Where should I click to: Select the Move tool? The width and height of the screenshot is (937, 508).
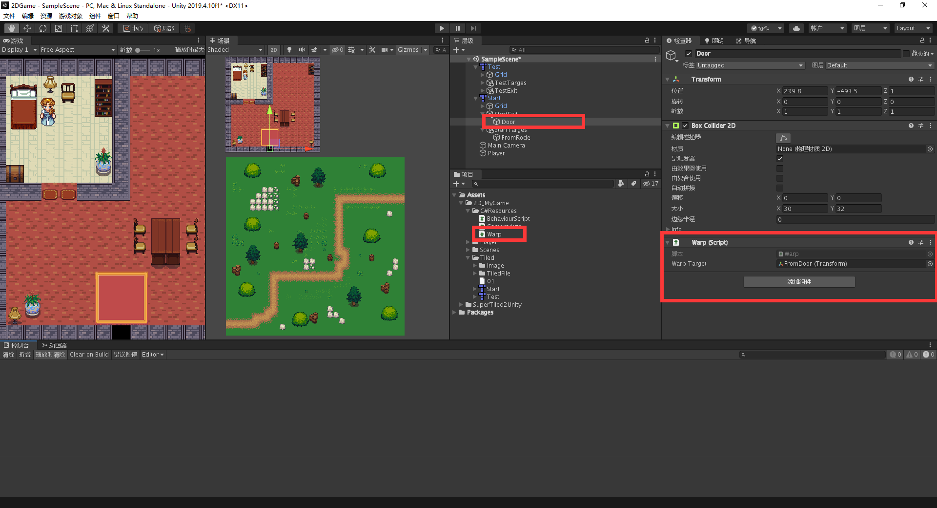pos(27,28)
